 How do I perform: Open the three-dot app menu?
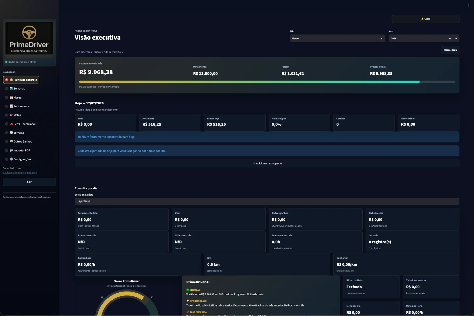(x=469, y=6)
